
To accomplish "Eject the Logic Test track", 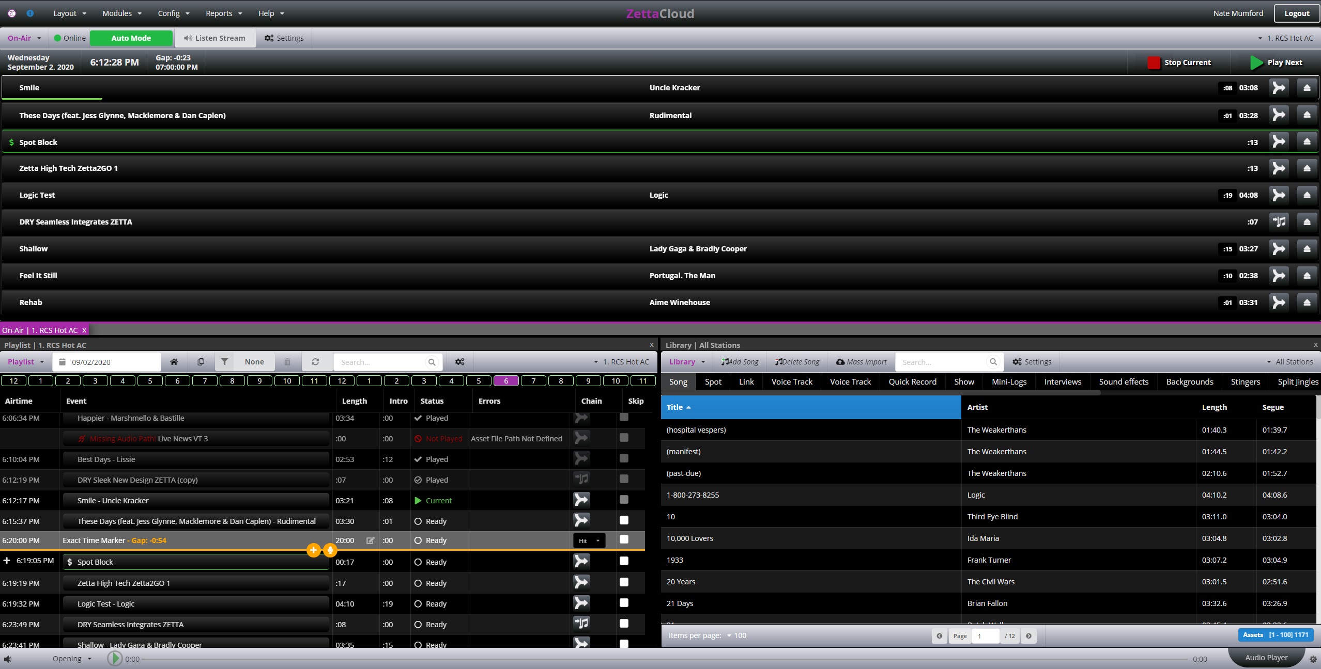I will [x=1307, y=195].
